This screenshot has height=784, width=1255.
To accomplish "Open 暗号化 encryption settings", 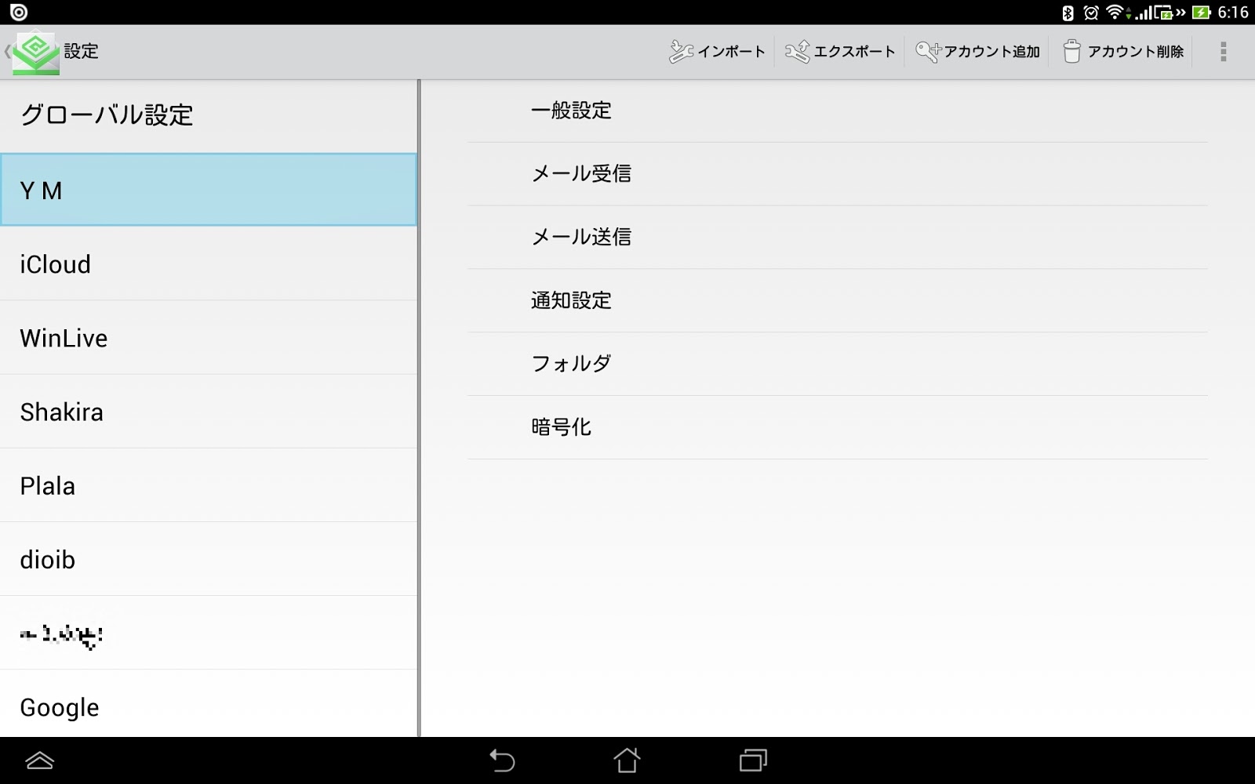I will pos(838,427).
